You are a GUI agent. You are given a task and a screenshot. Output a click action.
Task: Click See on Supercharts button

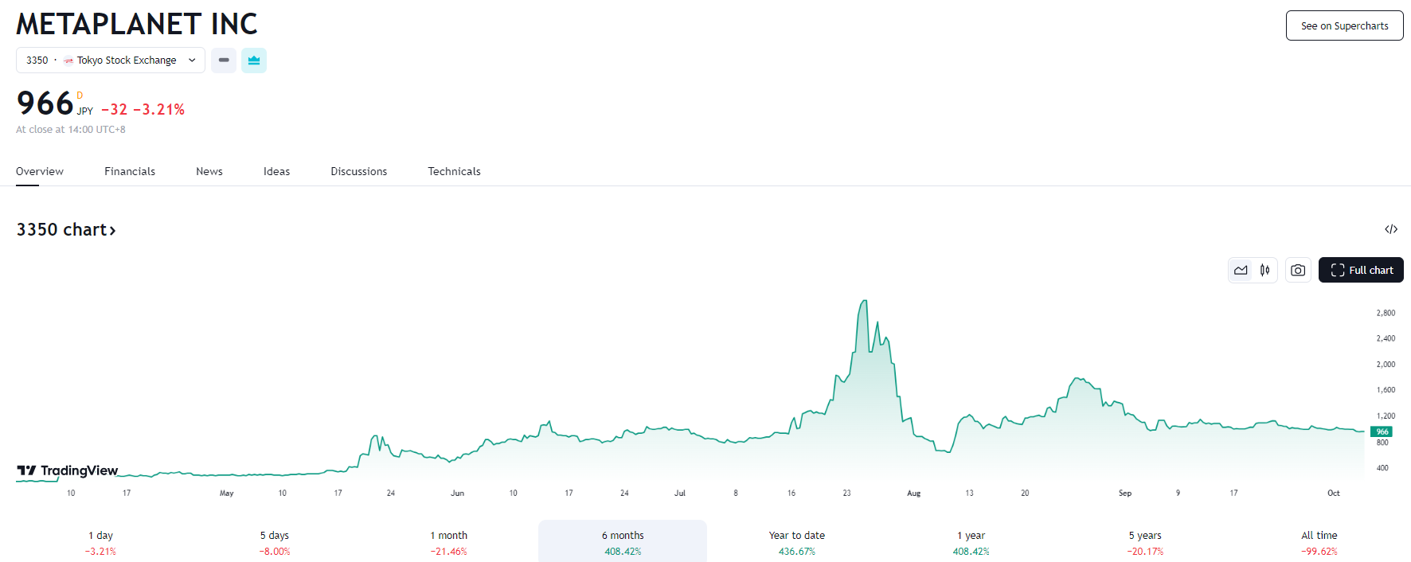click(1345, 25)
